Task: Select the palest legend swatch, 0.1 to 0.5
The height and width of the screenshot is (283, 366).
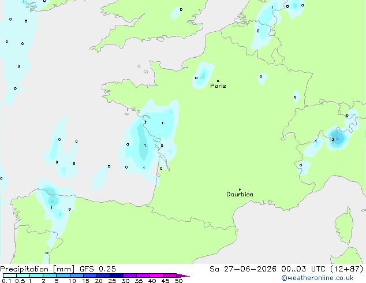Action: point(10,275)
